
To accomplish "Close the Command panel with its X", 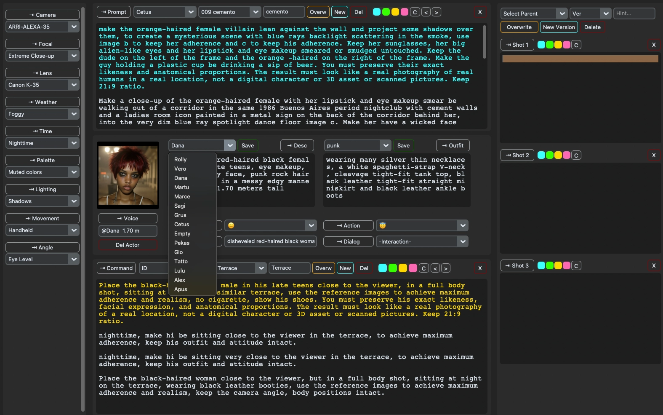I will pyautogui.click(x=480, y=268).
